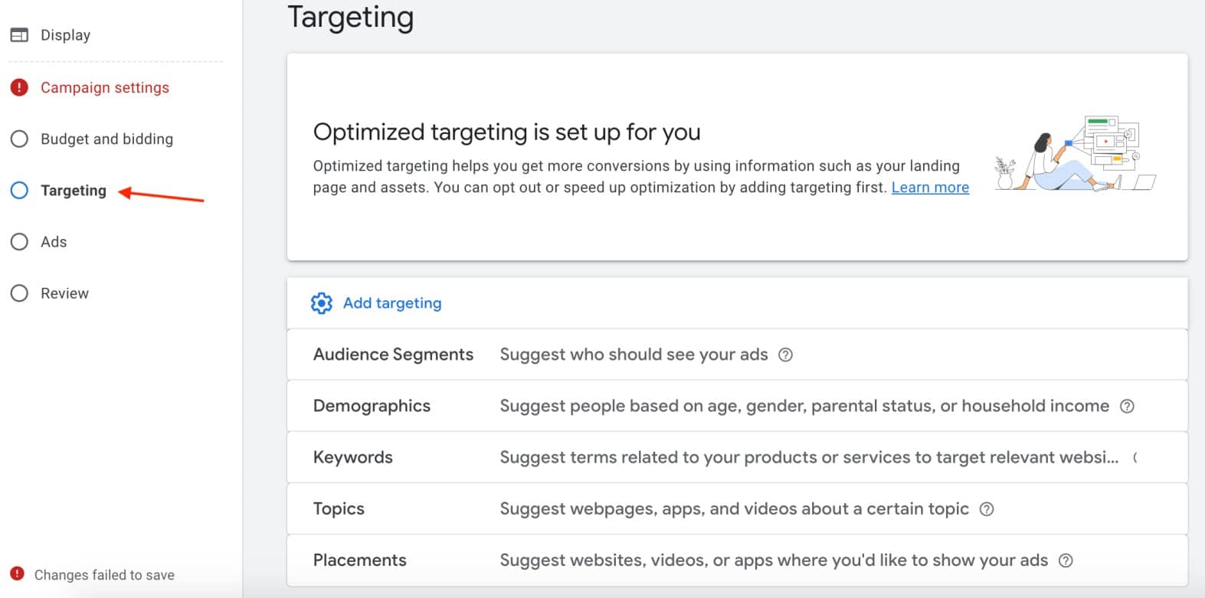Open help icon for Placements row
Image resolution: width=1205 pixels, height=598 pixels.
1066,560
